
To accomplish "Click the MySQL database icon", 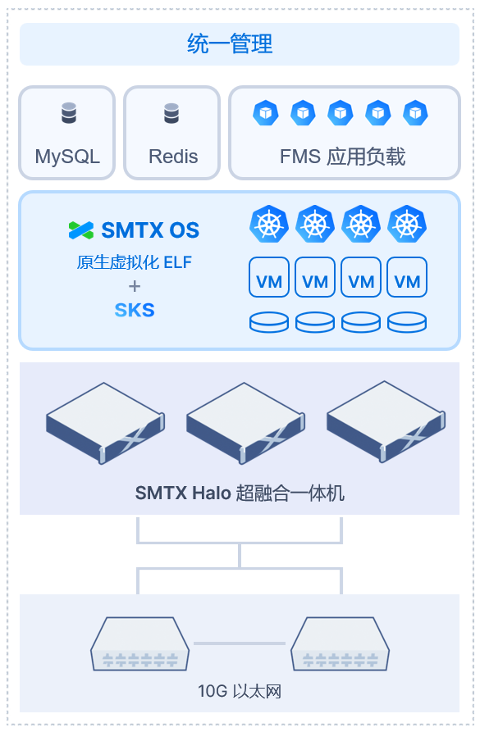I will (x=69, y=113).
